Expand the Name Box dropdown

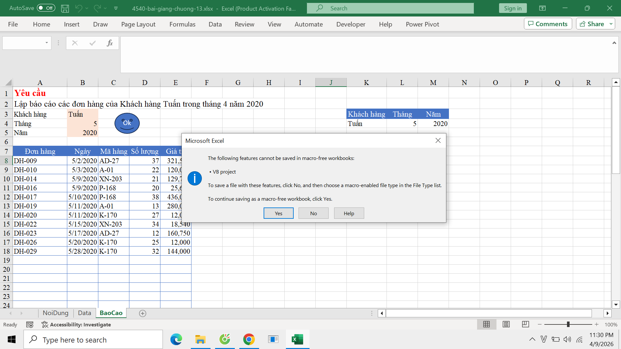[x=47, y=43]
